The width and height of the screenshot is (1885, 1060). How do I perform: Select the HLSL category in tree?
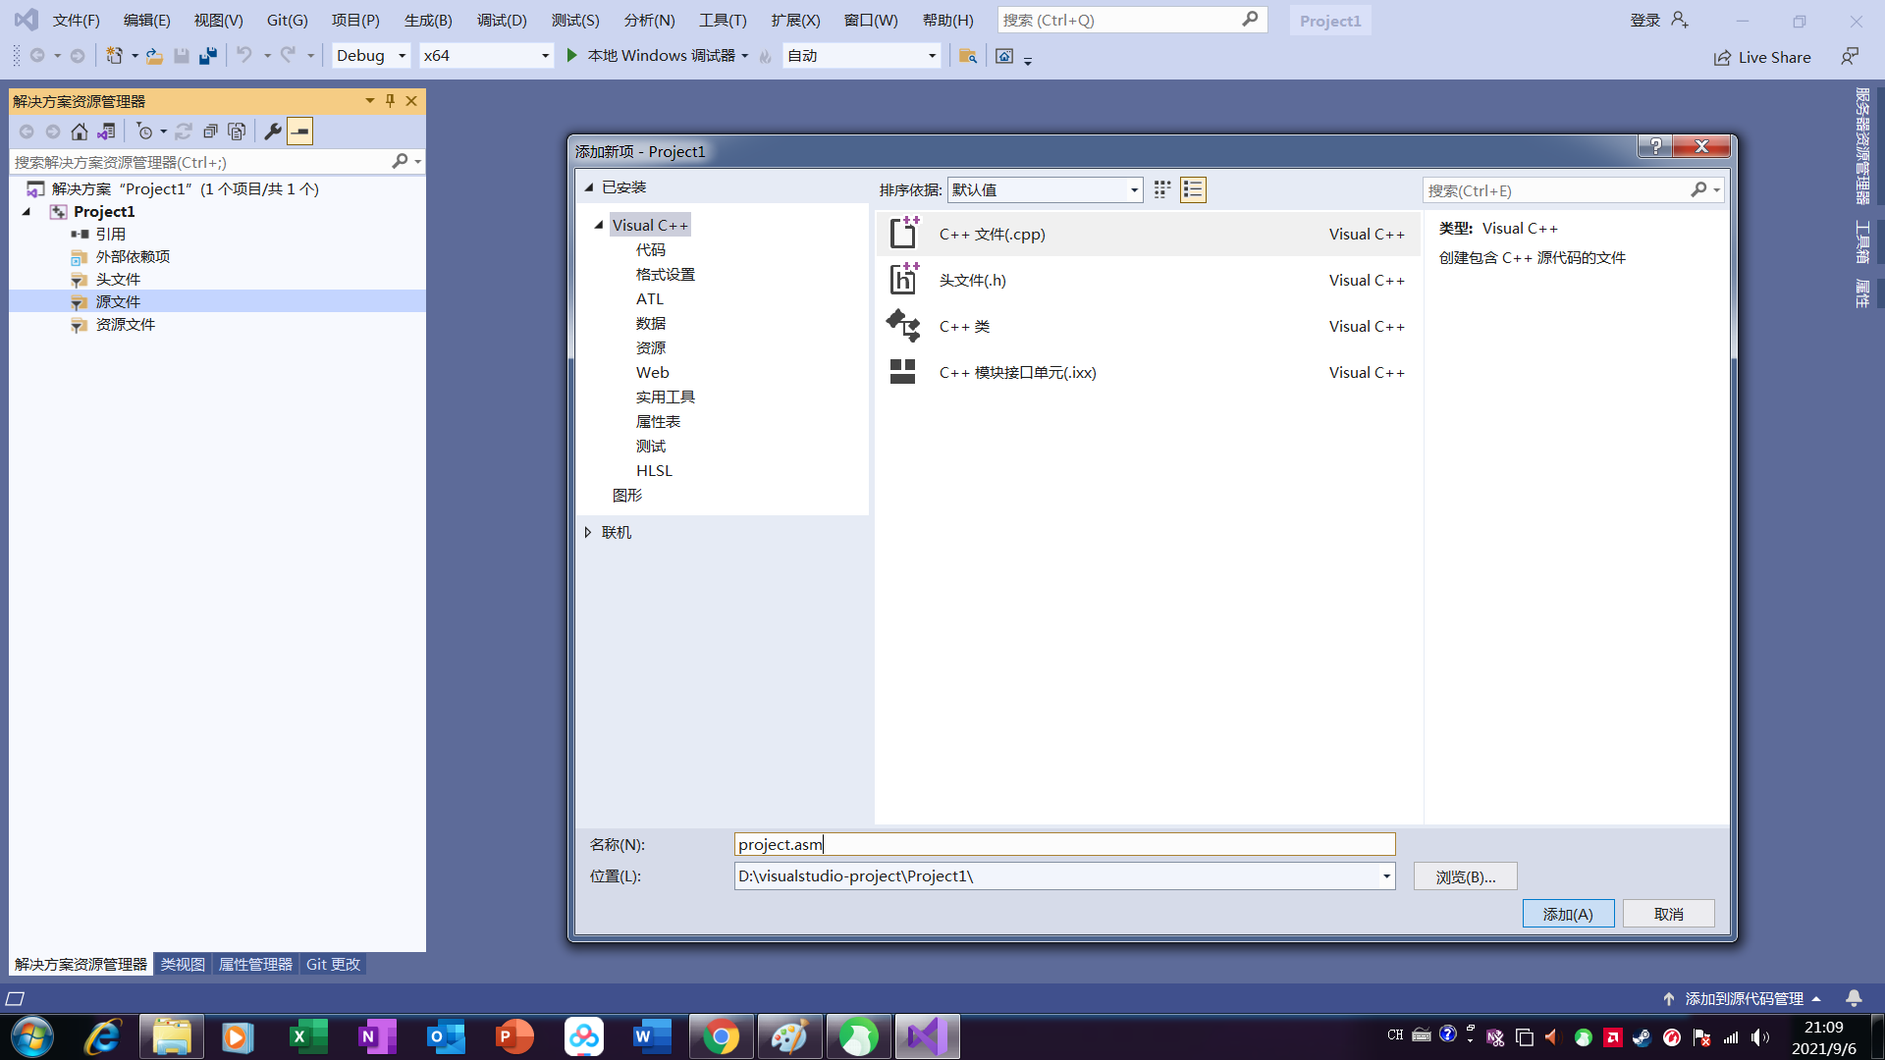(x=654, y=470)
